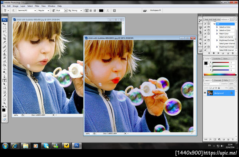Screen dimensions: 239x157
Task: Select the Horizontal Type tool in toolbox
Action: [x=4, y=80]
